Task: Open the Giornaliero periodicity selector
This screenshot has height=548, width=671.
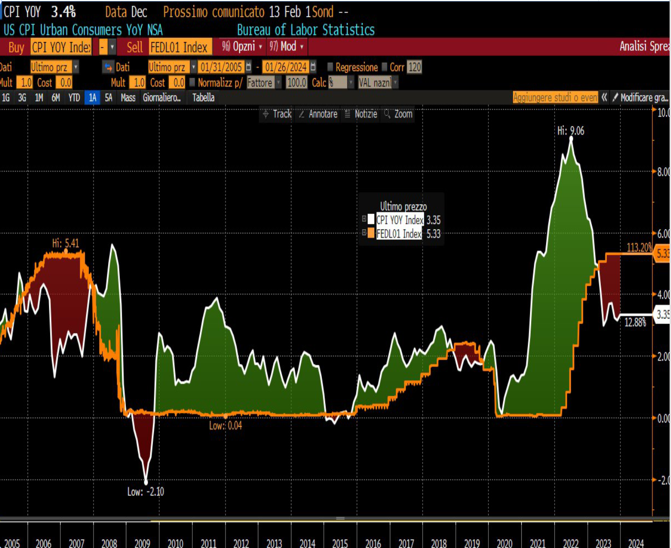Action: (162, 97)
